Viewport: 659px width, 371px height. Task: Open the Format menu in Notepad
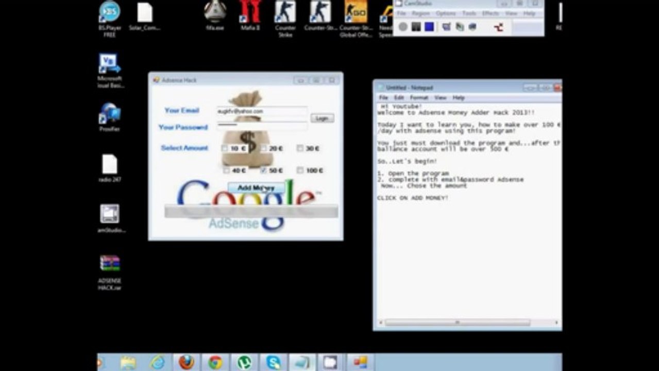click(419, 98)
